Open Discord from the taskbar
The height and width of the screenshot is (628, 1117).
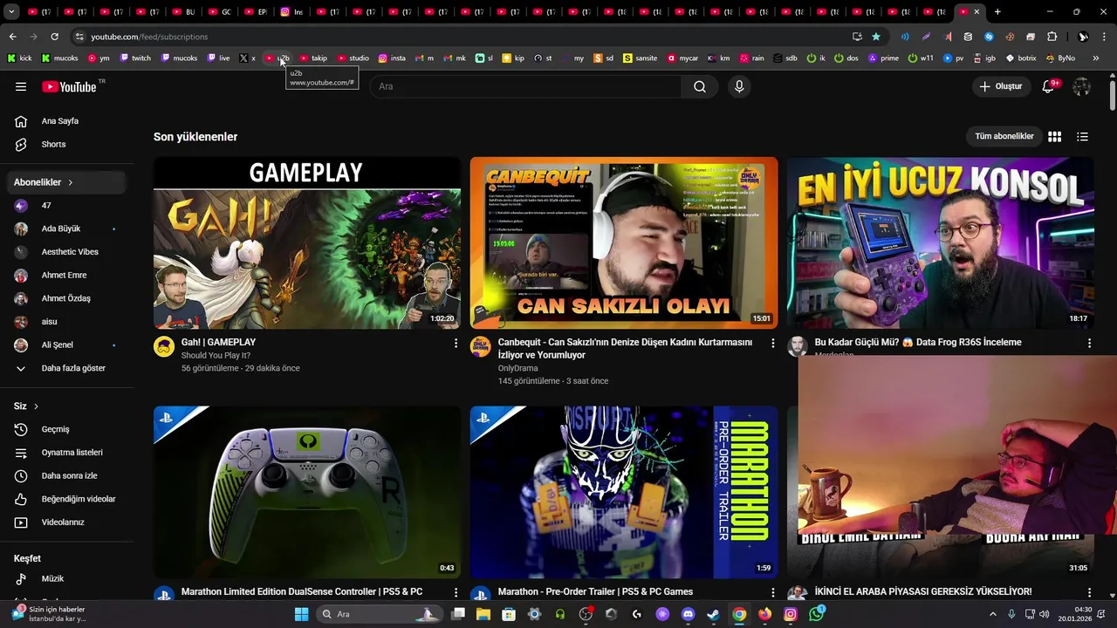coord(688,614)
